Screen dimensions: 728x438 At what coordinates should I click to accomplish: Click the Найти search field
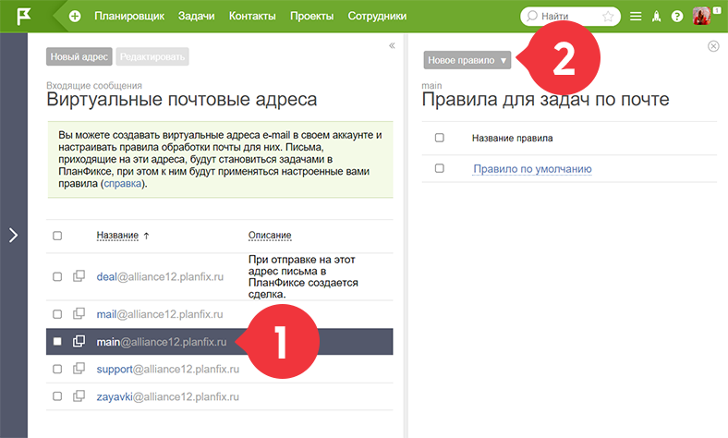[571, 17]
